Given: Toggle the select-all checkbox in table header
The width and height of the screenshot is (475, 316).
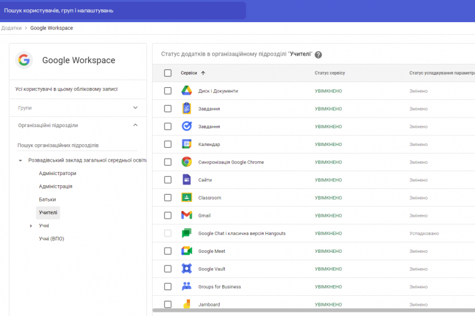Looking at the screenshot, I should pos(168,73).
